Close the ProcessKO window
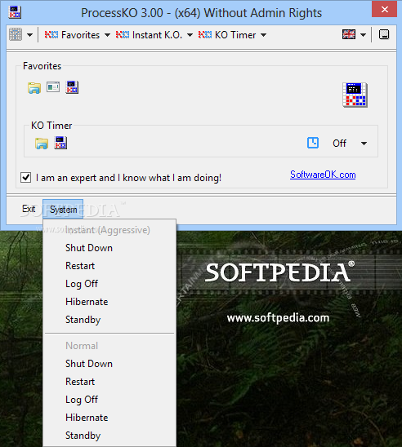402x447 pixels. click(x=384, y=9)
